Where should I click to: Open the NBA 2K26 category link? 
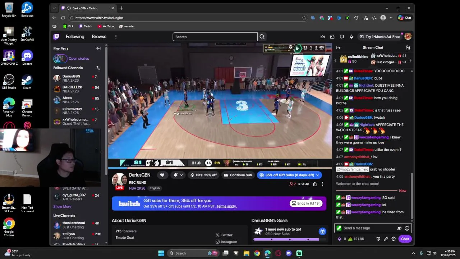coord(137,188)
